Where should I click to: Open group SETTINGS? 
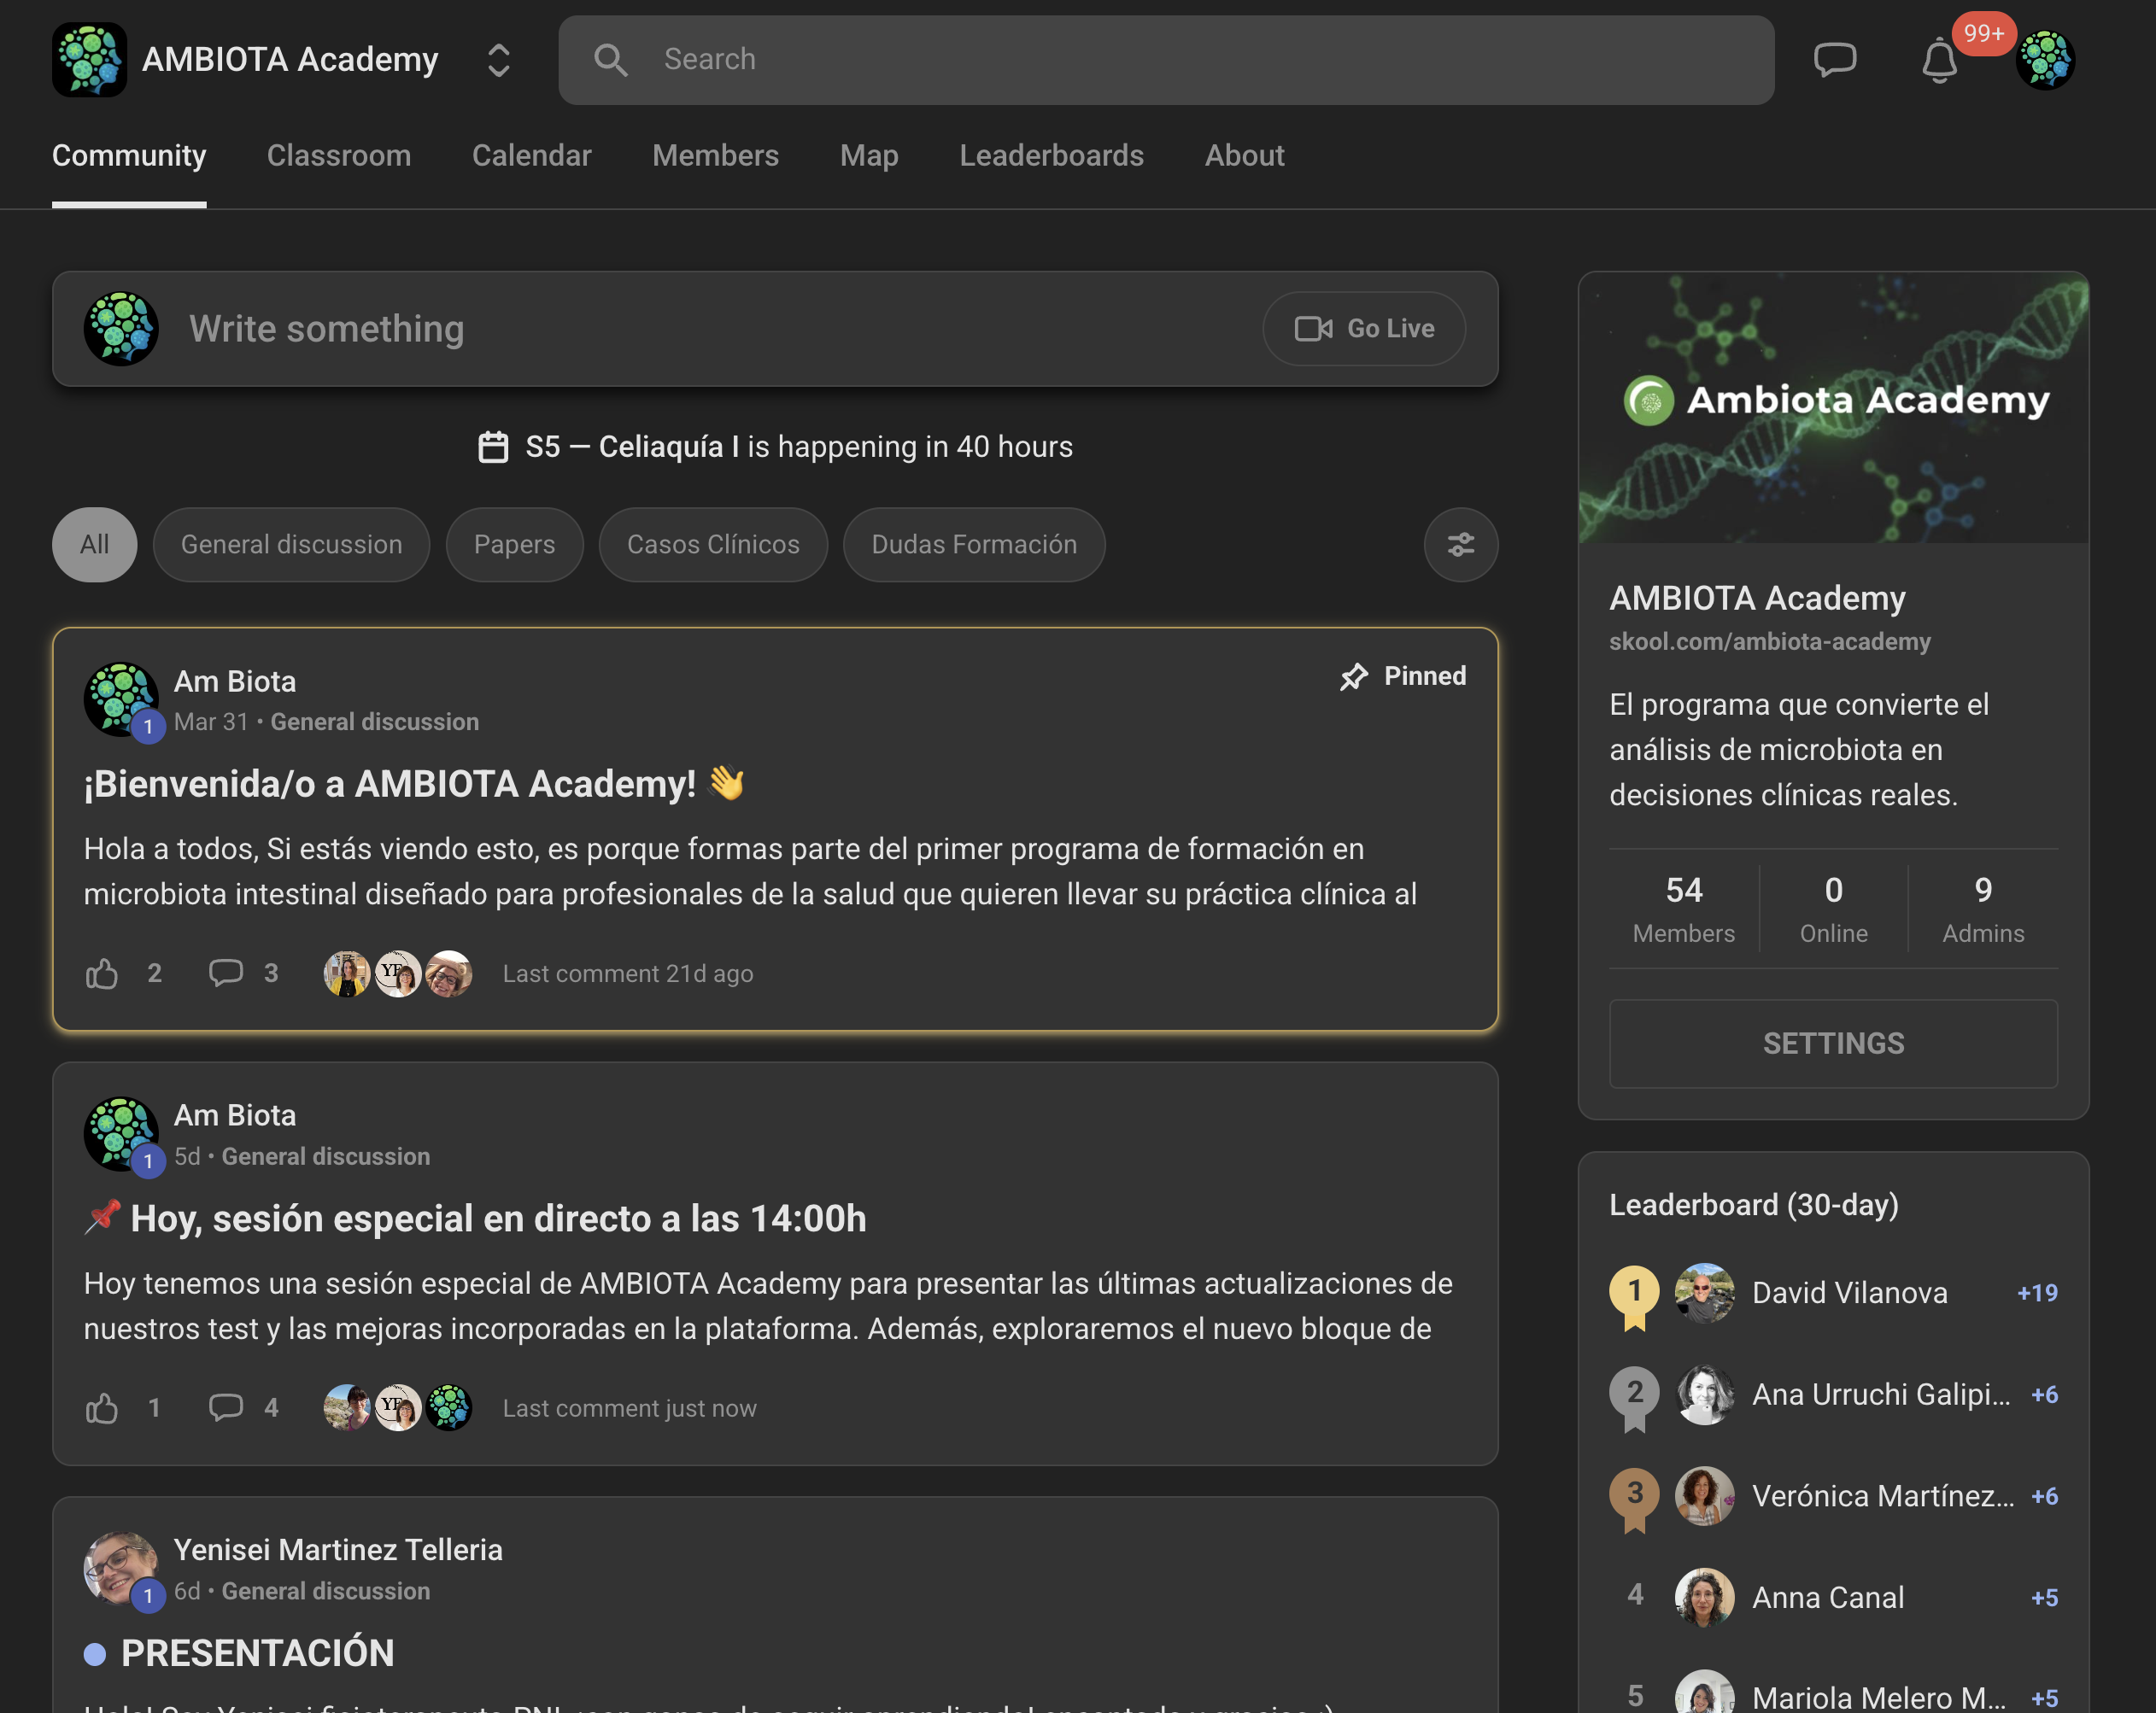coord(1833,1044)
